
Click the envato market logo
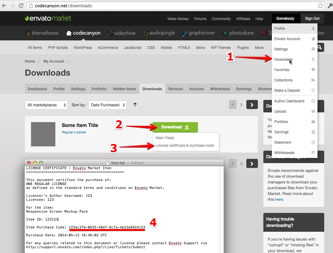[48, 18]
